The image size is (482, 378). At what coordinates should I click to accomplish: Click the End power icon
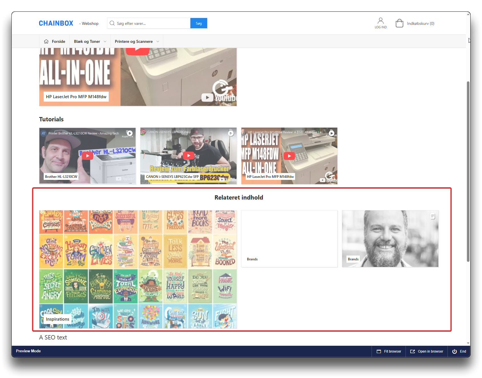click(454, 351)
